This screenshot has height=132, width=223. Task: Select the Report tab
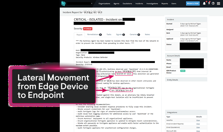pyautogui.click(x=79, y=35)
